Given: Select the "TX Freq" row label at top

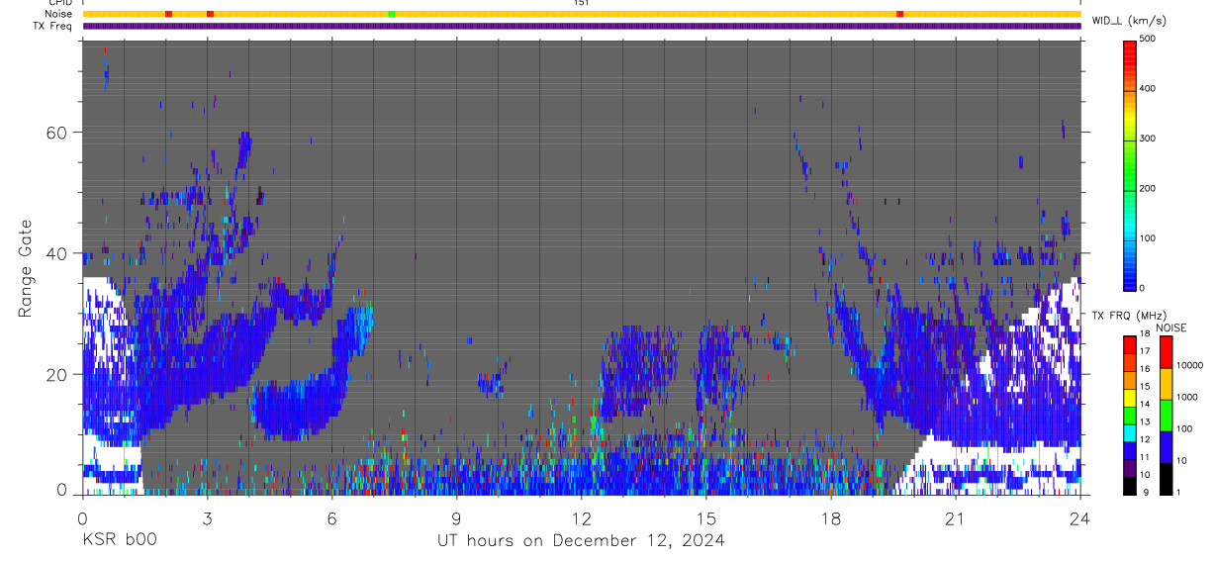Looking at the screenshot, I should click(54, 26).
